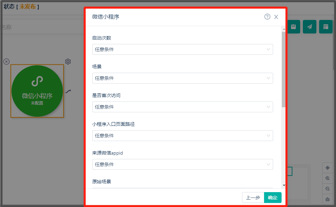Screen dimensions: 336x207
Task: Click the 上一步 button
Action: coord(253,198)
